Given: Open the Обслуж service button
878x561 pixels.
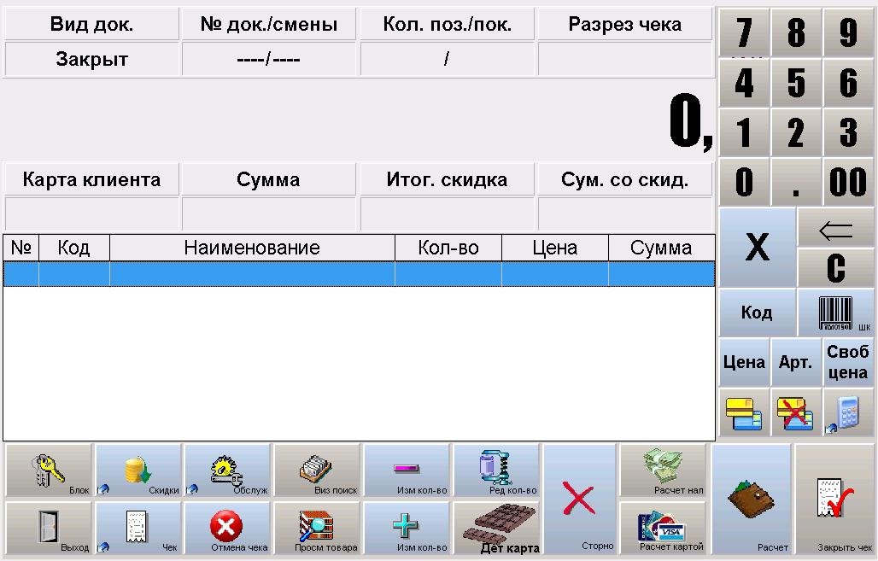Looking at the screenshot, I should (228, 470).
